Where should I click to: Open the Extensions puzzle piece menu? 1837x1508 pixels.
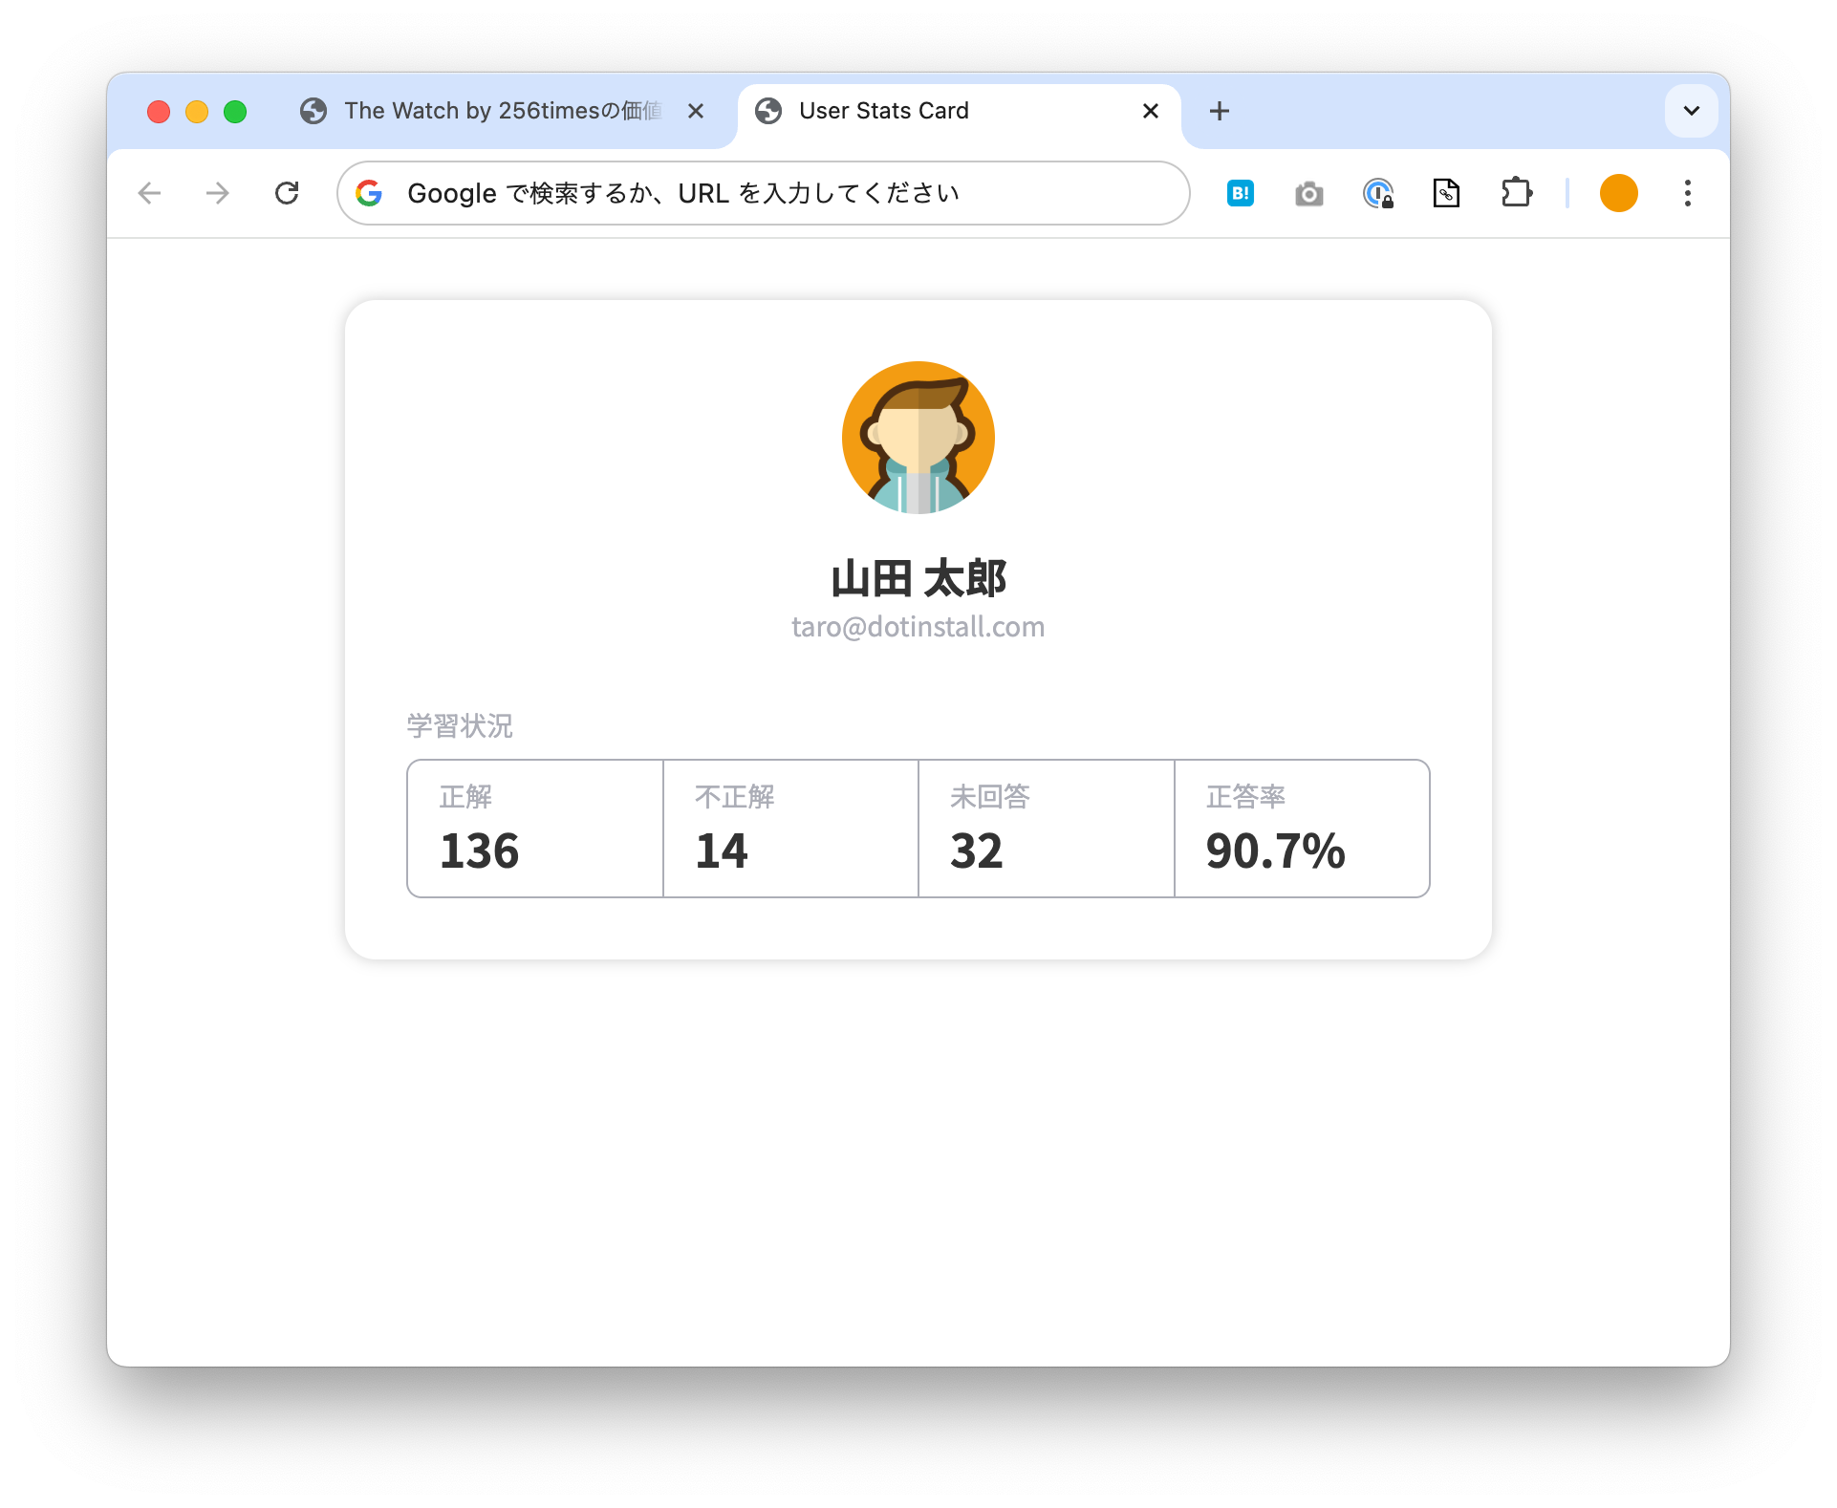tap(1516, 193)
